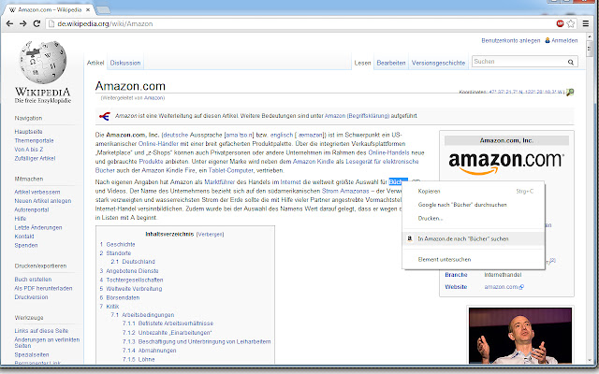Go back with the browser back arrow
The height and width of the screenshot is (374, 599).
click(10, 23)
